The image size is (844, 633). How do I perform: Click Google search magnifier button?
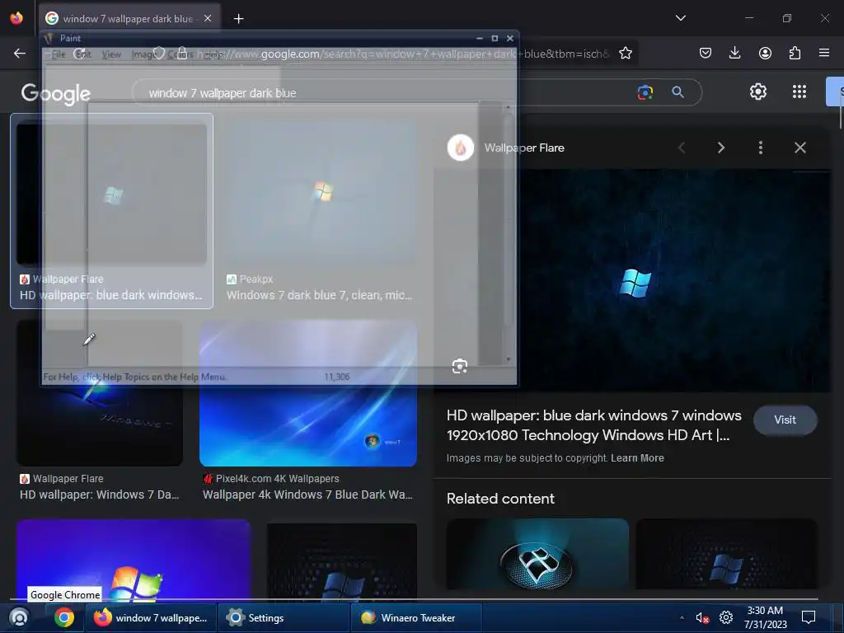pos(678,92)
